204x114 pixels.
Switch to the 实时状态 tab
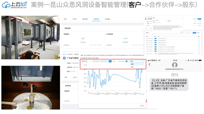96,19
